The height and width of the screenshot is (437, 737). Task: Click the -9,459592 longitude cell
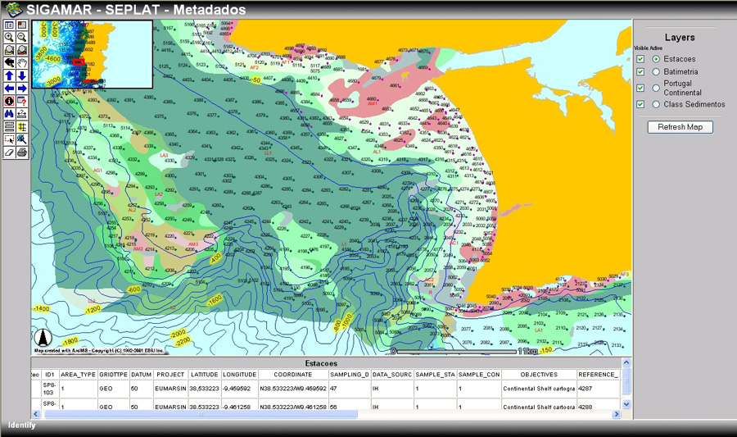239,389
